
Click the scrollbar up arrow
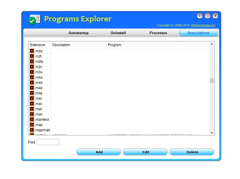point(212,44)
